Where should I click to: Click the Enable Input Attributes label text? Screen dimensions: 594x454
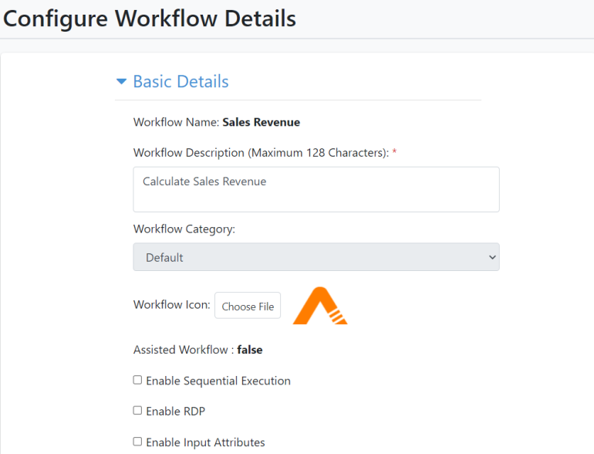[205, 442]
